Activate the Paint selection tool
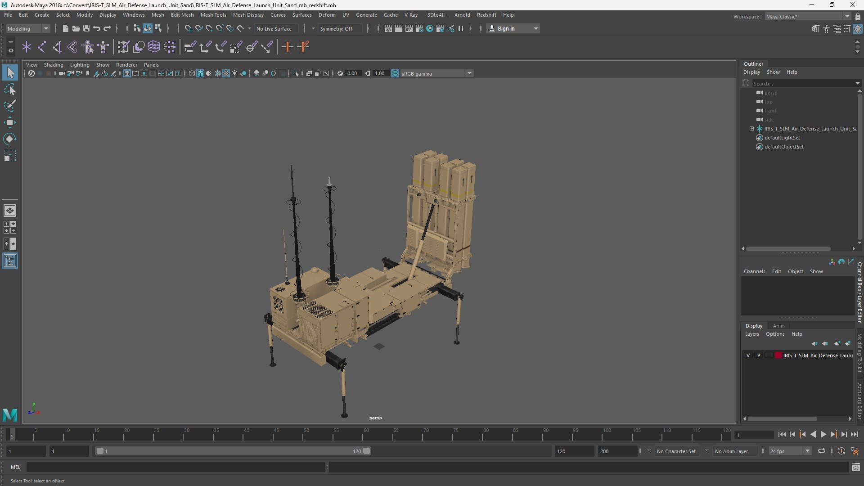The width and height of the screenshot is (864, 486). point(10,106)
